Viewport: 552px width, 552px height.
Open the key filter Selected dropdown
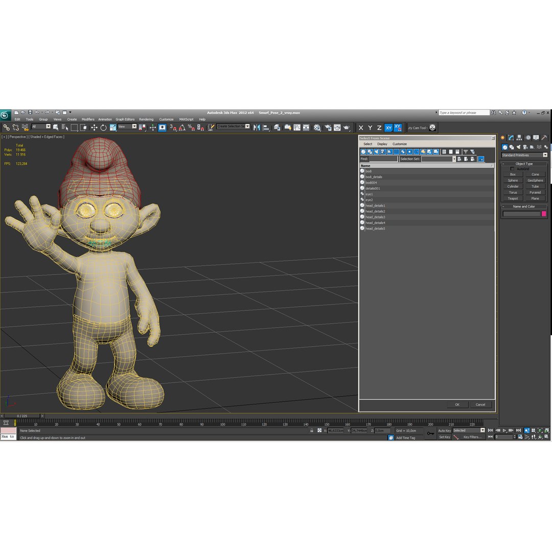tap(469, 430)
